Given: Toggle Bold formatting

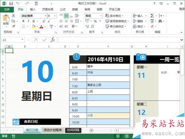Looking at the screenshot, I should coord(23,21).
